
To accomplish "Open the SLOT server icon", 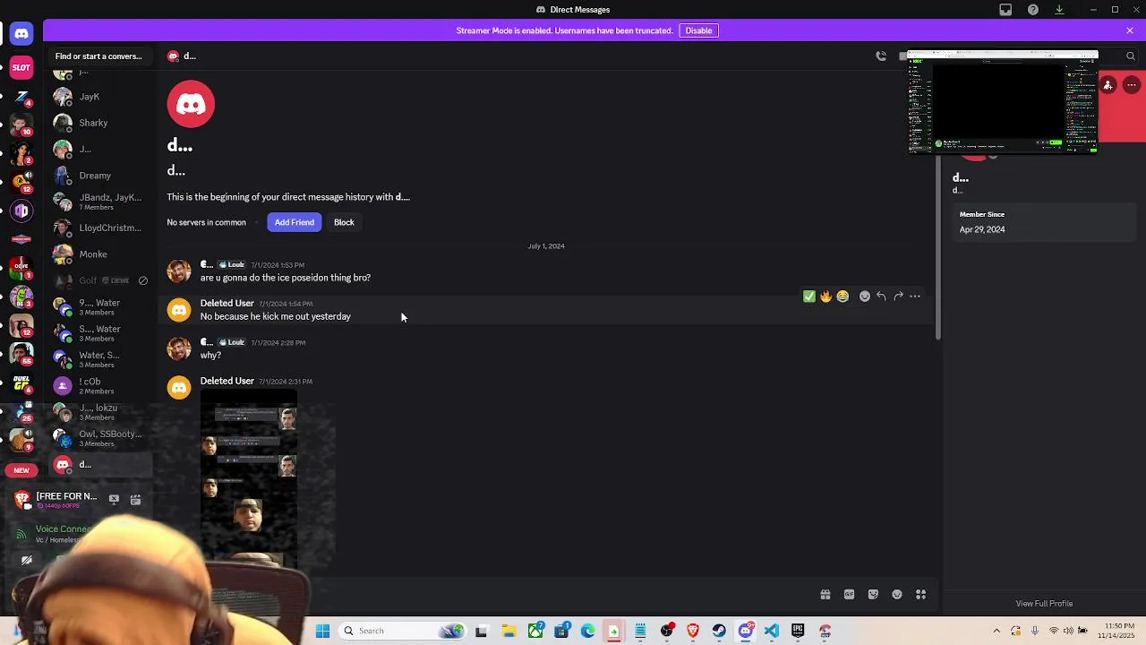I will coord(21,67).
